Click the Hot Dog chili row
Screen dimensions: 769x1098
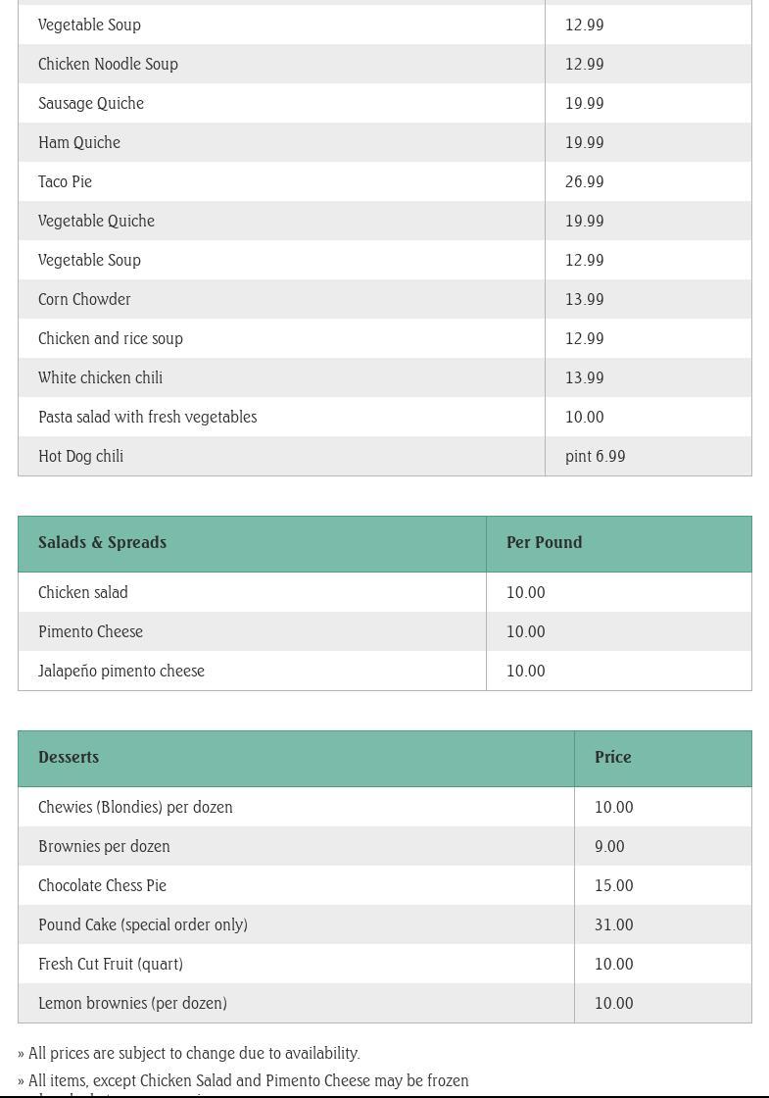click(80, 457)
